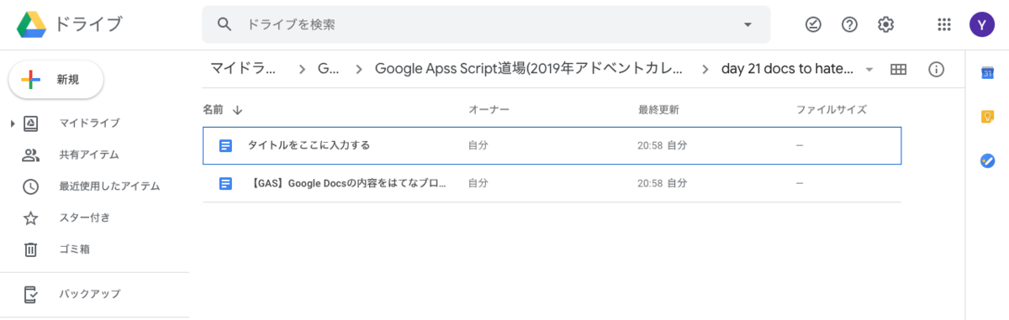Screen dimensions: 1009x320
Task: Select file タイトルをここに入力する
Action: (x=552, y=145)
